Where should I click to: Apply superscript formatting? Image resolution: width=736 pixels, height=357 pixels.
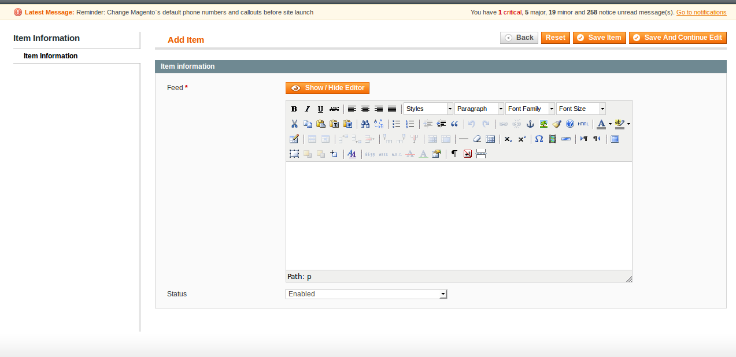point(522,139)
